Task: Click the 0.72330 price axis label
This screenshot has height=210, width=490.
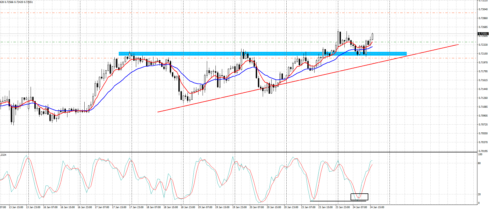Action: (483, 45)
